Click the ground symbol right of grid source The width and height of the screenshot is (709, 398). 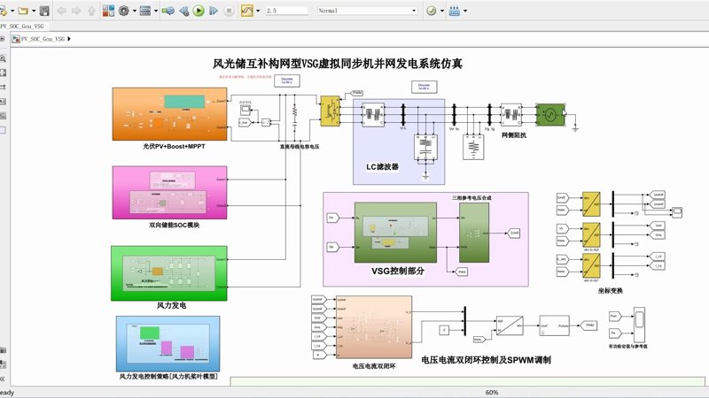coord(575,128)
